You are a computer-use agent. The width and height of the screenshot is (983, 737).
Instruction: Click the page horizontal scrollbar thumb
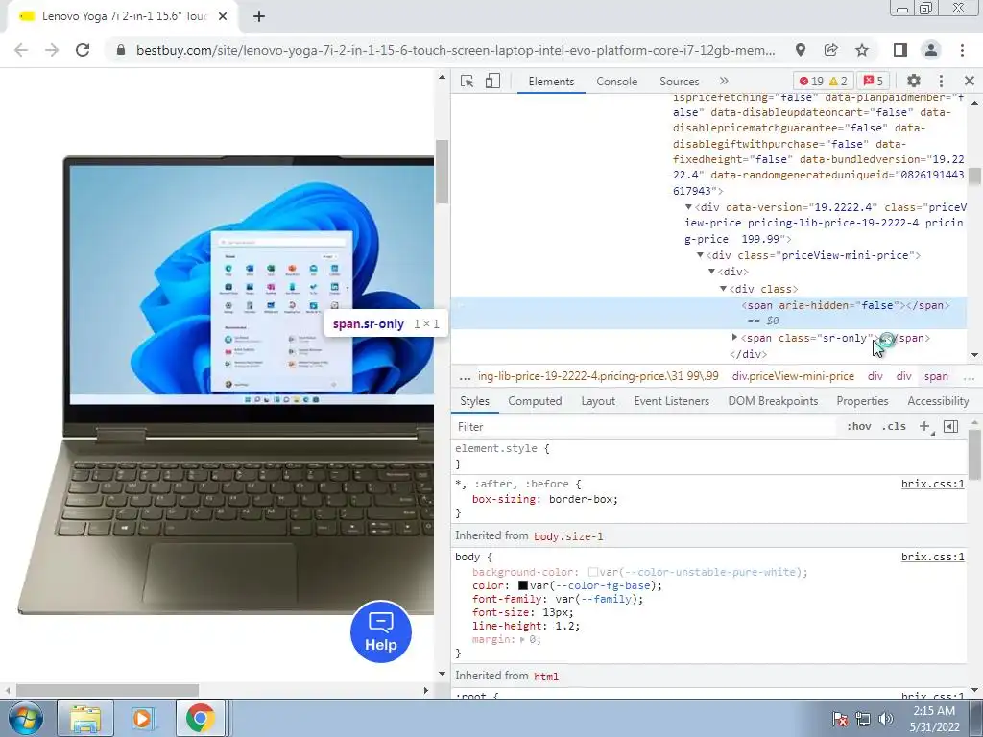[x=108, y=690]
